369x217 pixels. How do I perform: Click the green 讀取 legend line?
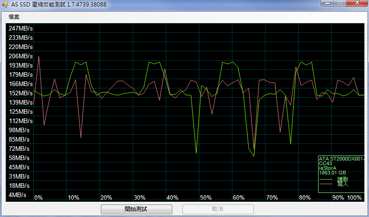(325, 180)
